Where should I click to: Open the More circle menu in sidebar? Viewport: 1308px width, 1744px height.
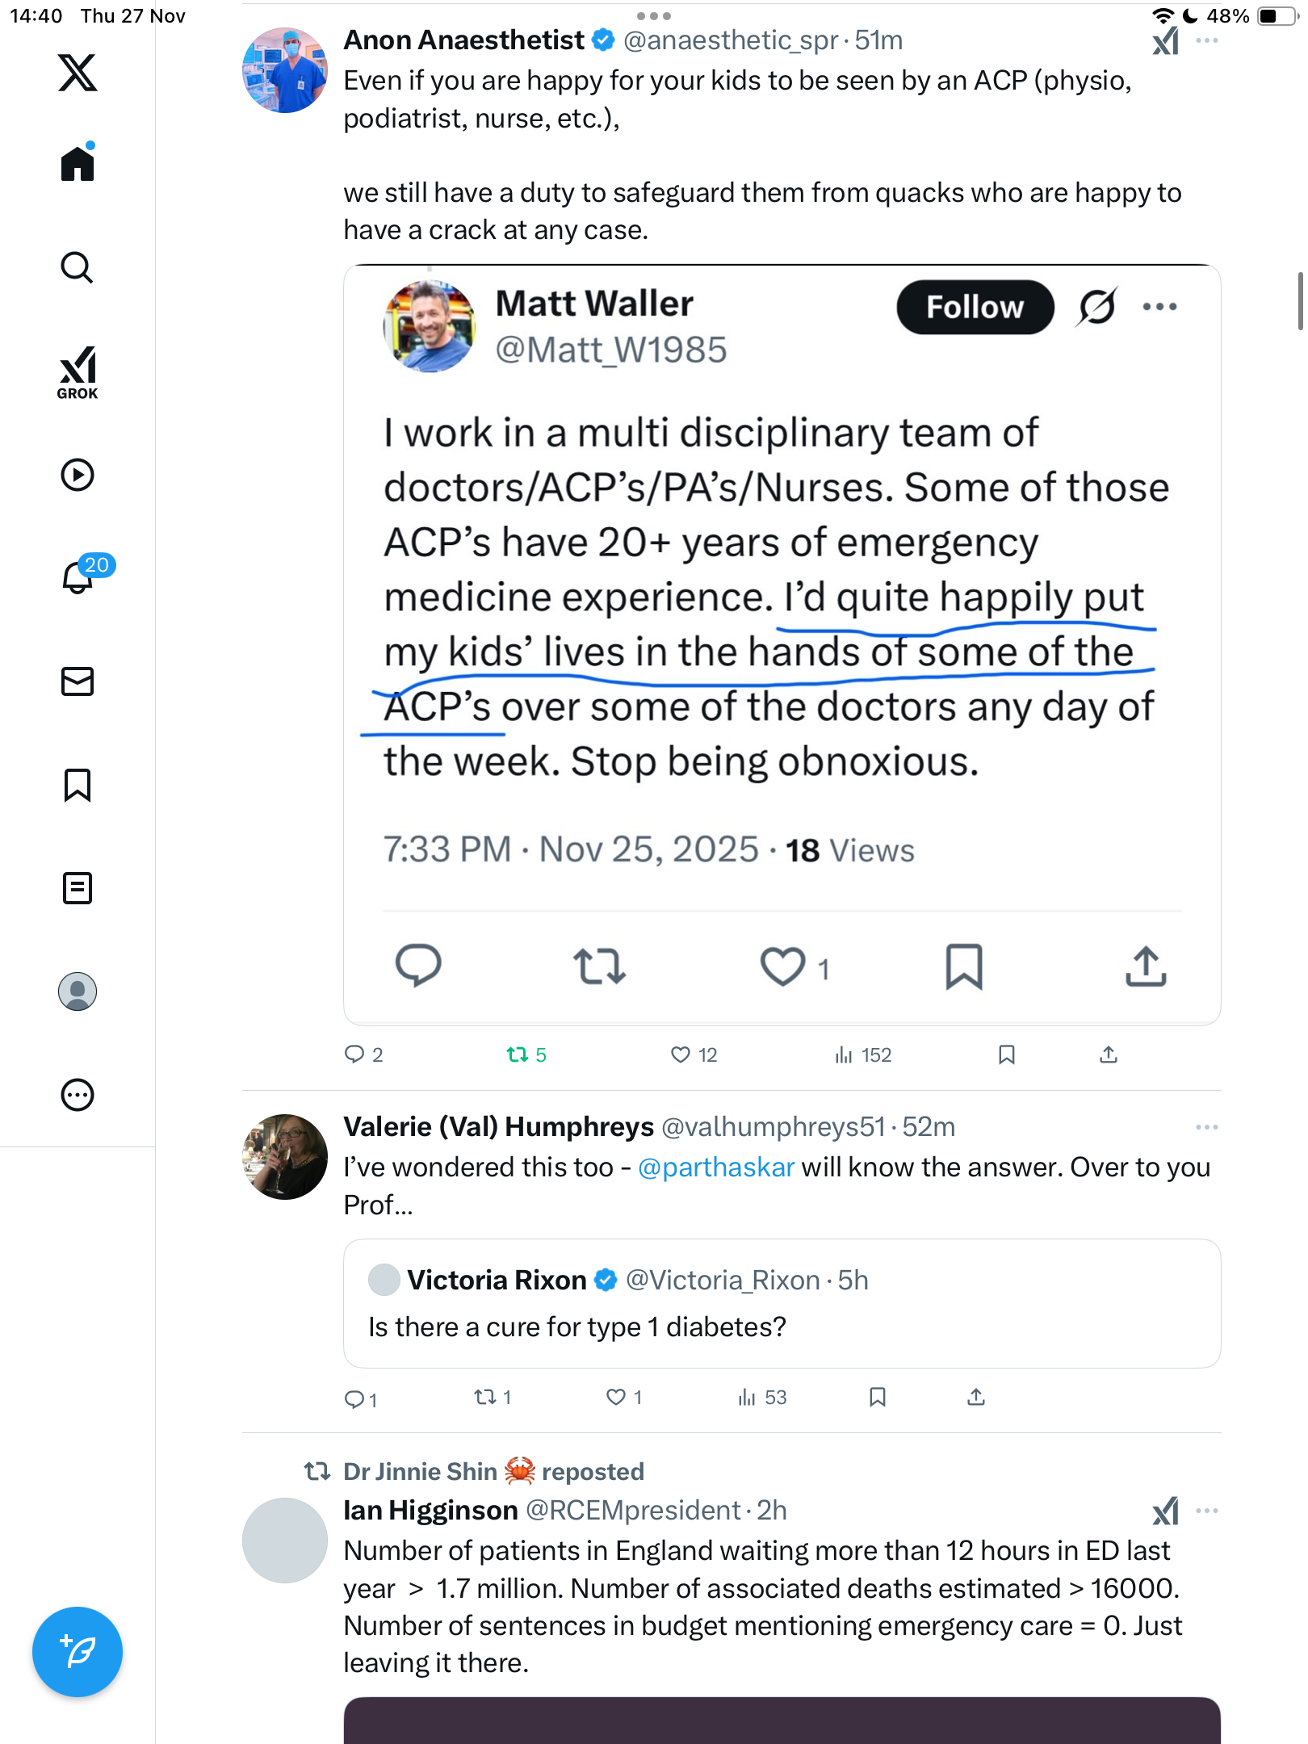[78, 1095]
